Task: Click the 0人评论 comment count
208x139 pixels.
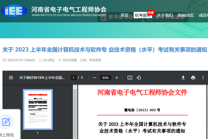Action: [49, 60]
